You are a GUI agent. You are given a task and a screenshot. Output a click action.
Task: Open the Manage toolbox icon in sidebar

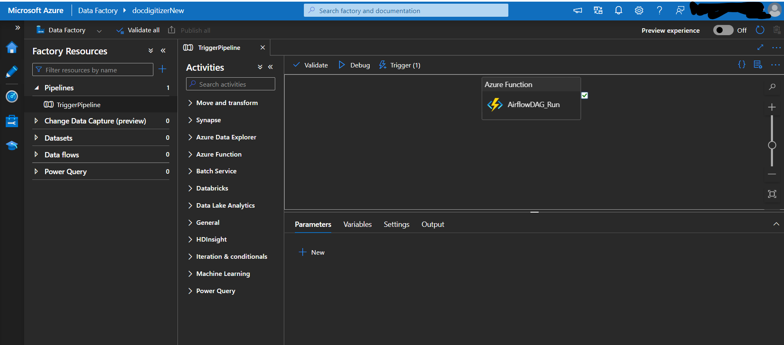(x=12, y=121)
